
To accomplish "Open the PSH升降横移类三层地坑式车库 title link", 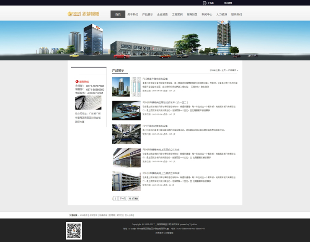I will tap(165, 102).
